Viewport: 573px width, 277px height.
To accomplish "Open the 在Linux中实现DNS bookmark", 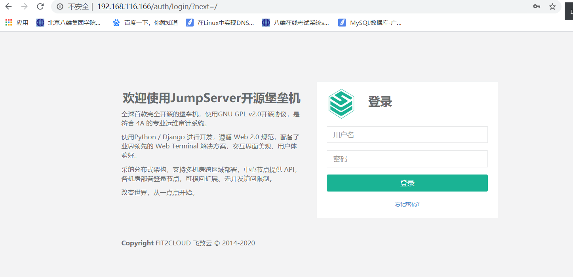I will (220, 23).
